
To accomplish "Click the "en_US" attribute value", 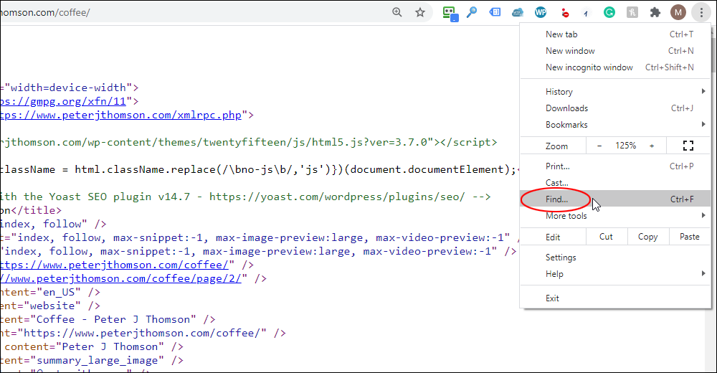I will pos(62,292).
